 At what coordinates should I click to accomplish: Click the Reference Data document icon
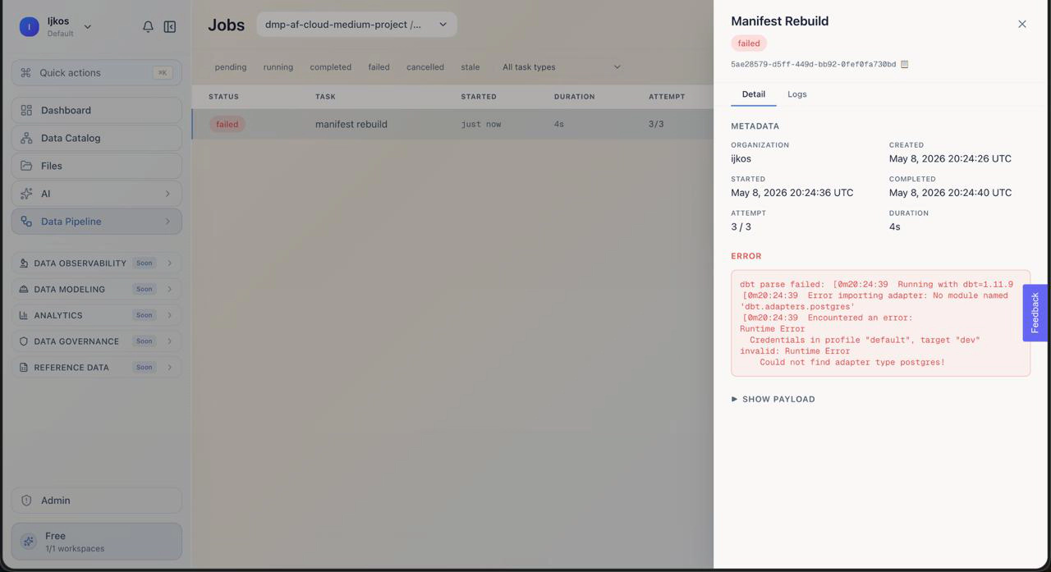click(23, 368)
